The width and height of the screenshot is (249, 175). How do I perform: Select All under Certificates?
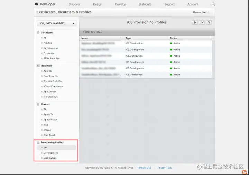point(45,38)
